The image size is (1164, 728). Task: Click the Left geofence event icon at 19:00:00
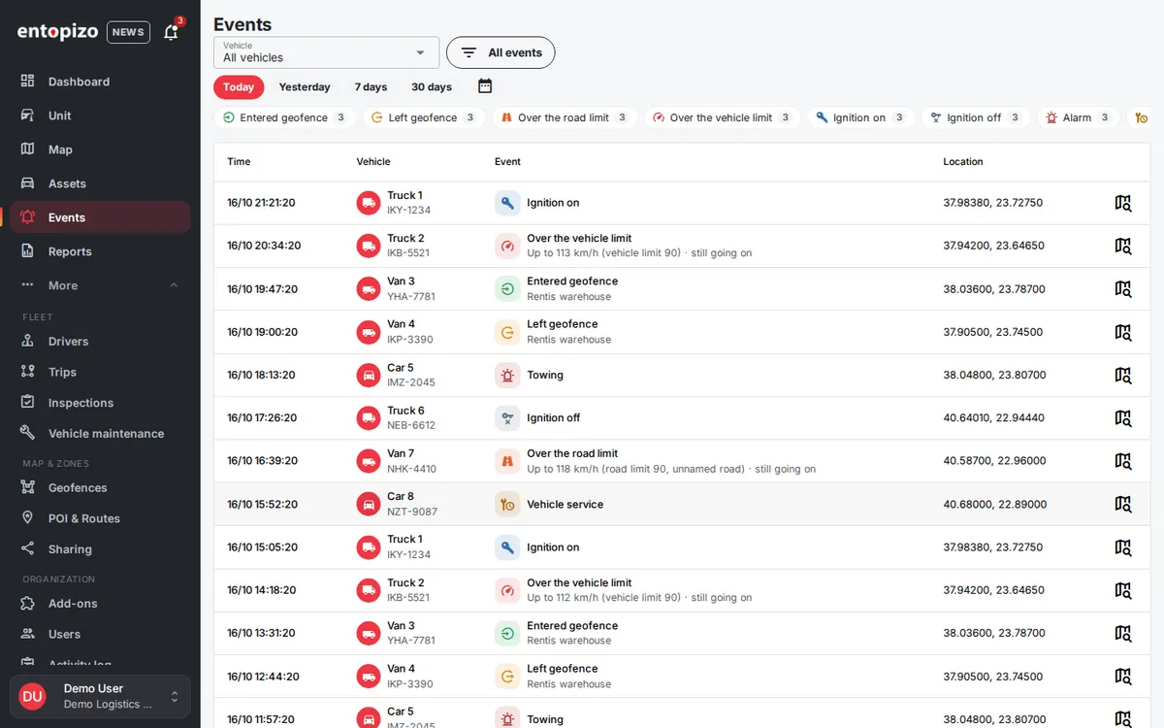tap(507, 332)
